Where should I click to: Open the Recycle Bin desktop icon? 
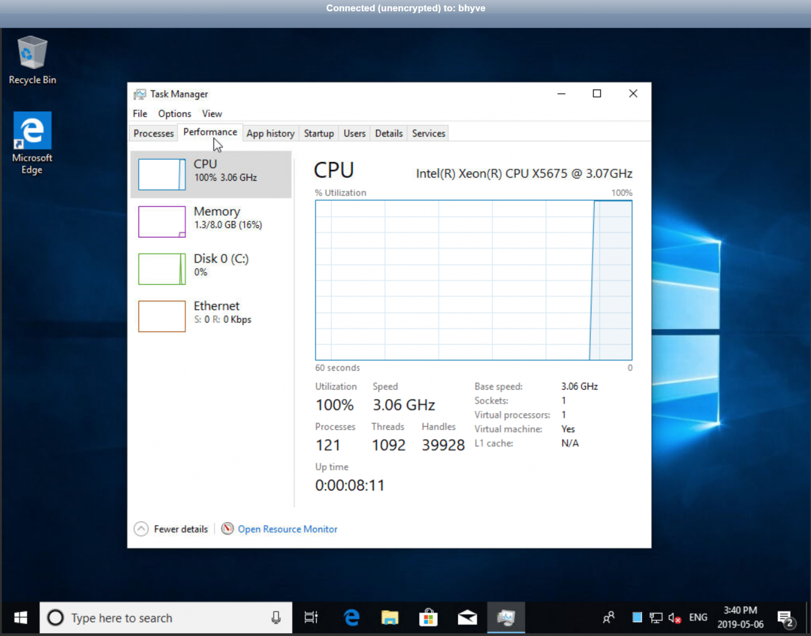point(32,59)
